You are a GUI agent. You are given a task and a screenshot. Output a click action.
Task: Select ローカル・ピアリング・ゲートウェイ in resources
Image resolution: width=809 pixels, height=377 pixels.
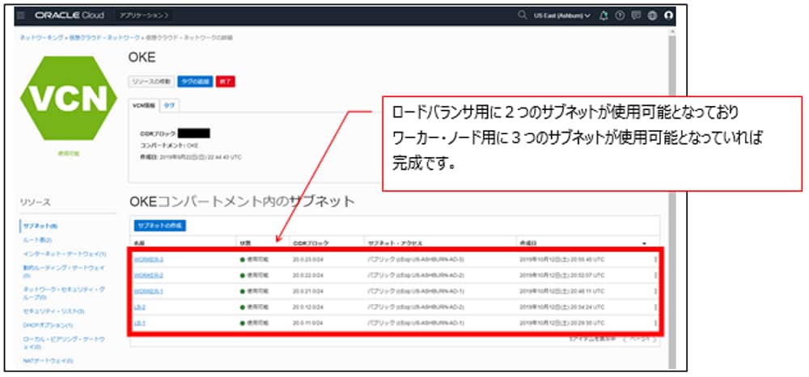[64, 343]
